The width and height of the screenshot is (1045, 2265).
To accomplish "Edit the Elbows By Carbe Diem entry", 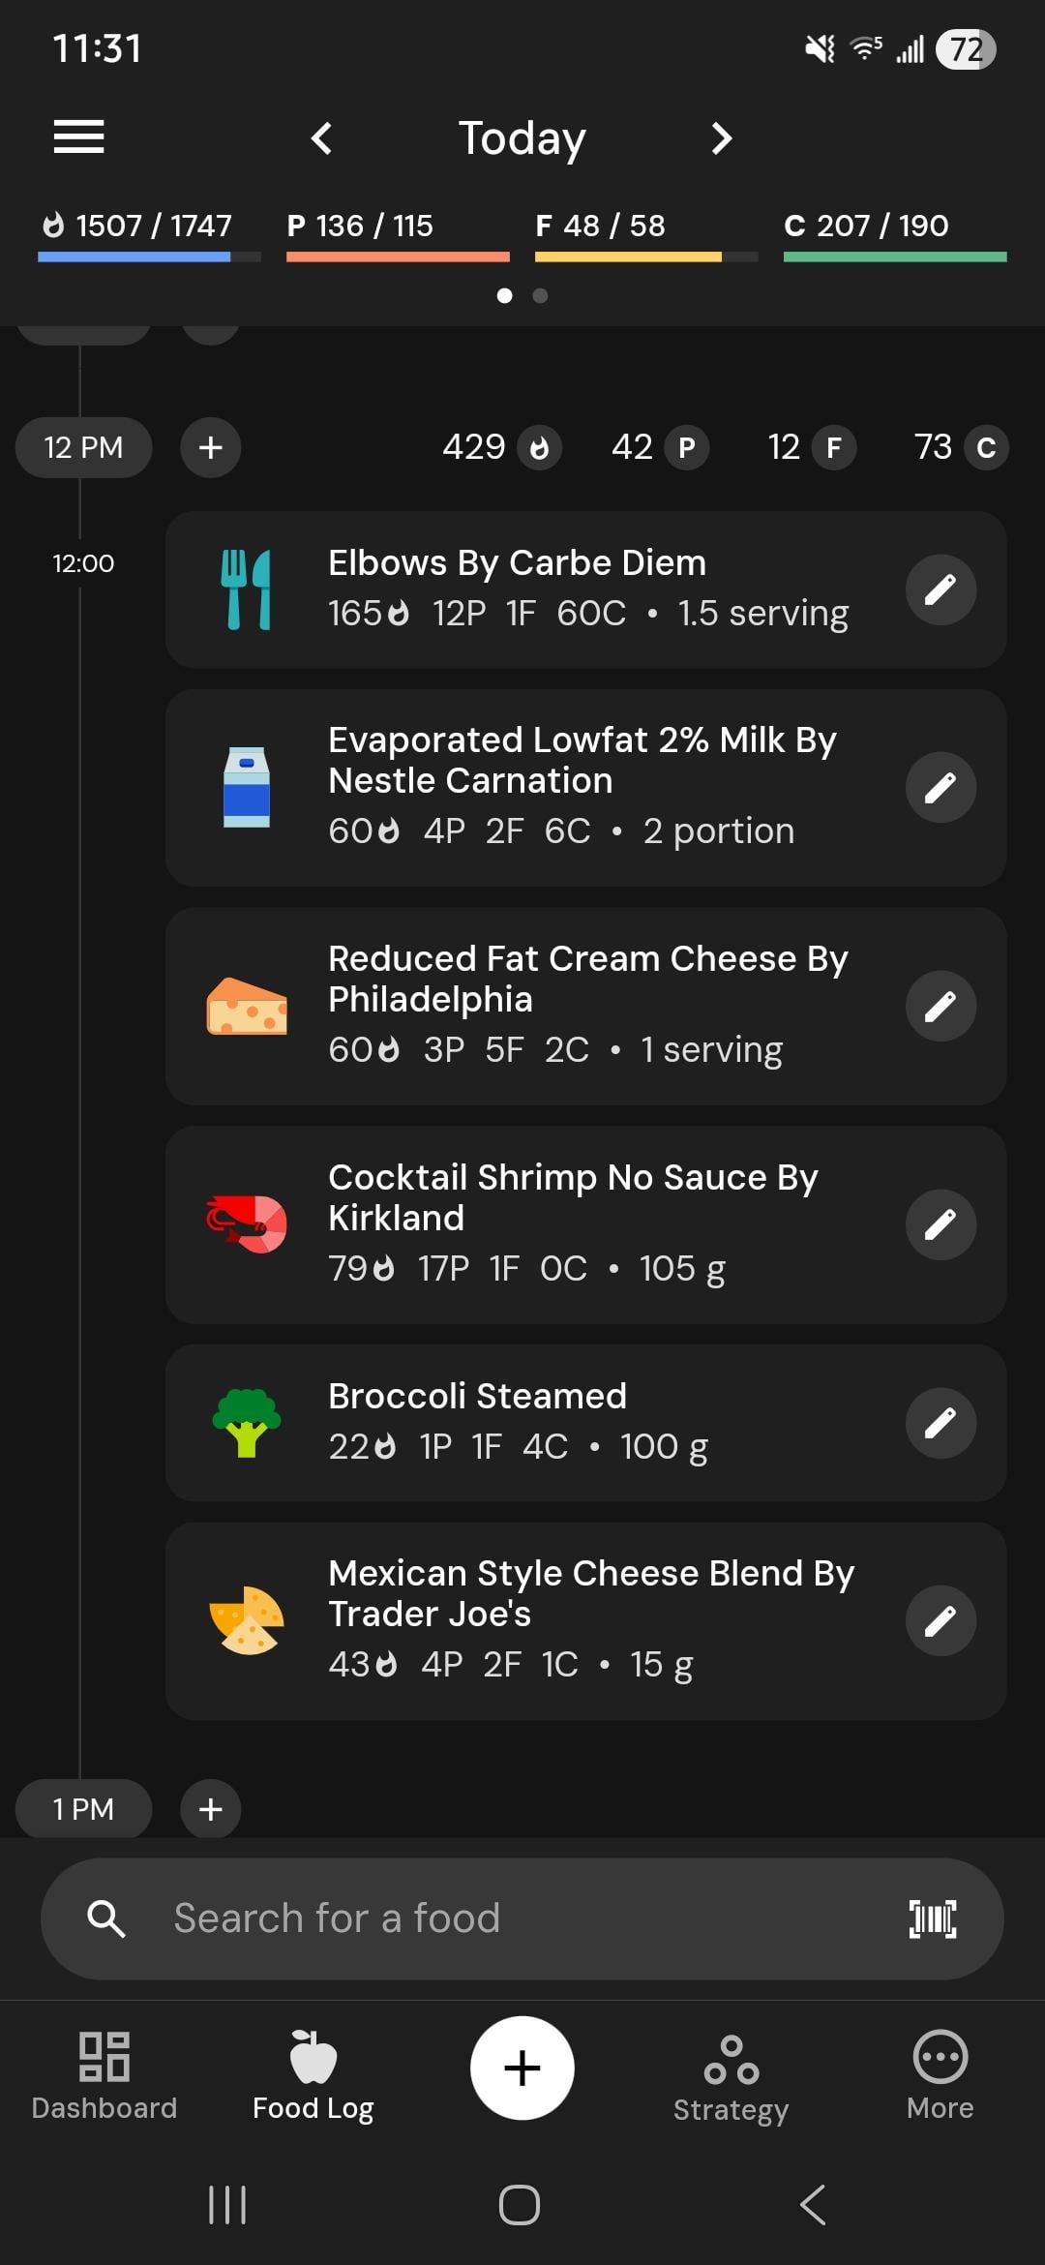I will 940,589.
